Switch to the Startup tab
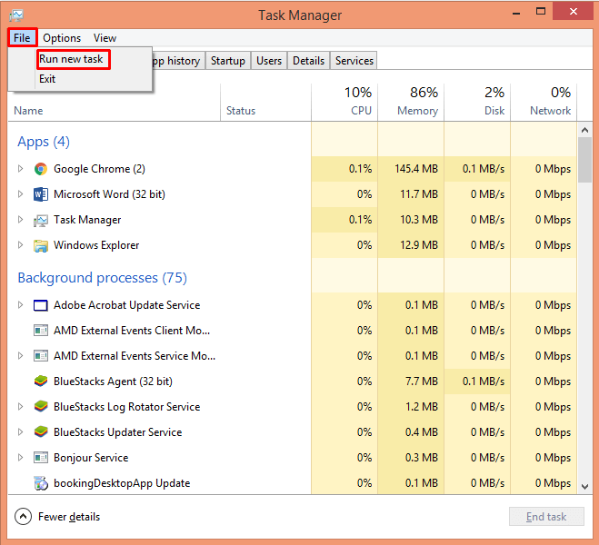599x545 pixels. click(x=228, y=61)
